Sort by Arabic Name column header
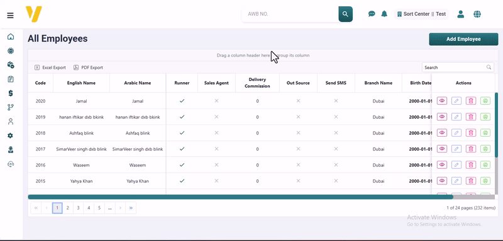503x241 pixels. (138, 83)
